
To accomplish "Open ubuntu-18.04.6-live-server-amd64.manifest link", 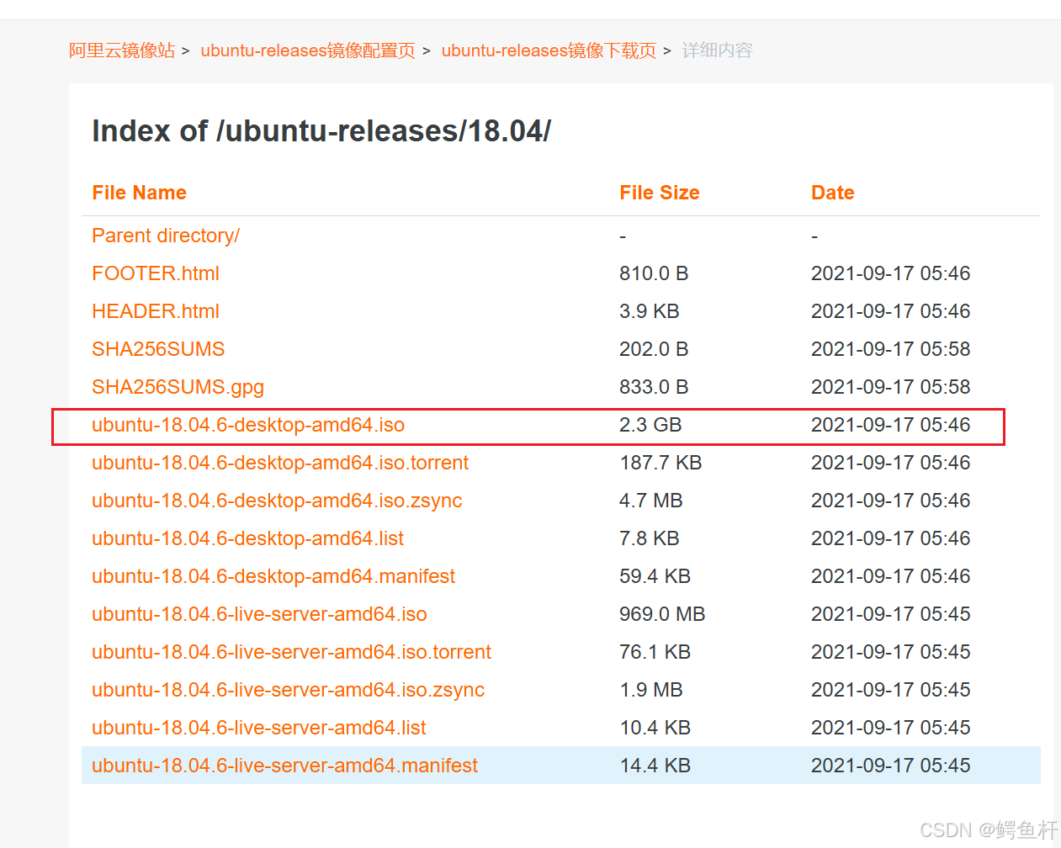I will 284,766.
